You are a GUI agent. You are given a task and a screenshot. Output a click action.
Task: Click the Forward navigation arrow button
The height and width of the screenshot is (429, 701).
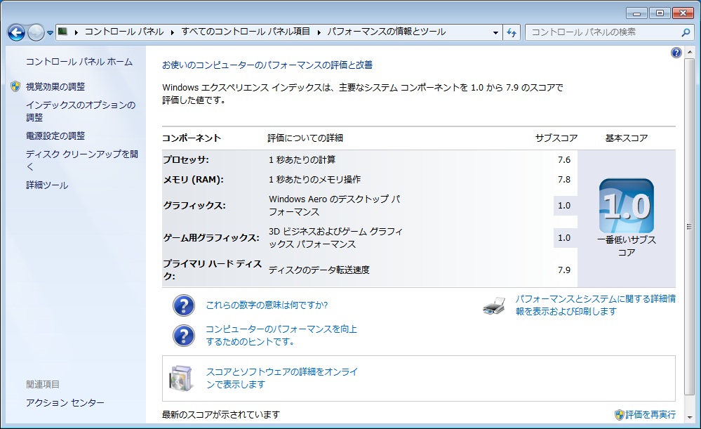(36, 32)
